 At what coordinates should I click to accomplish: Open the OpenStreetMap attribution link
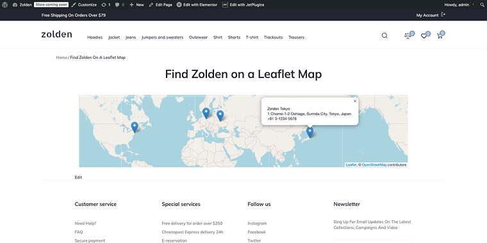(374, 165)
